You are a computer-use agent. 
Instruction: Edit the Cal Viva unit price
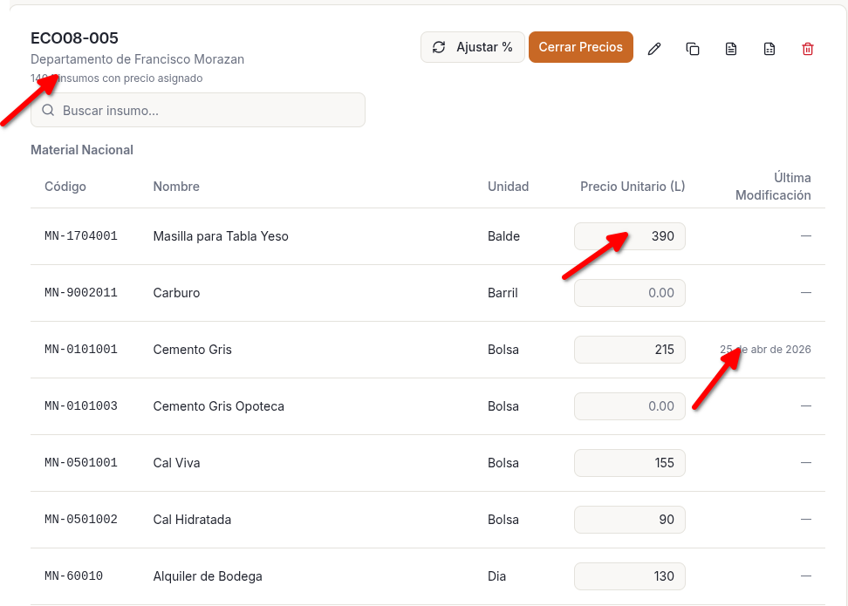629,463
